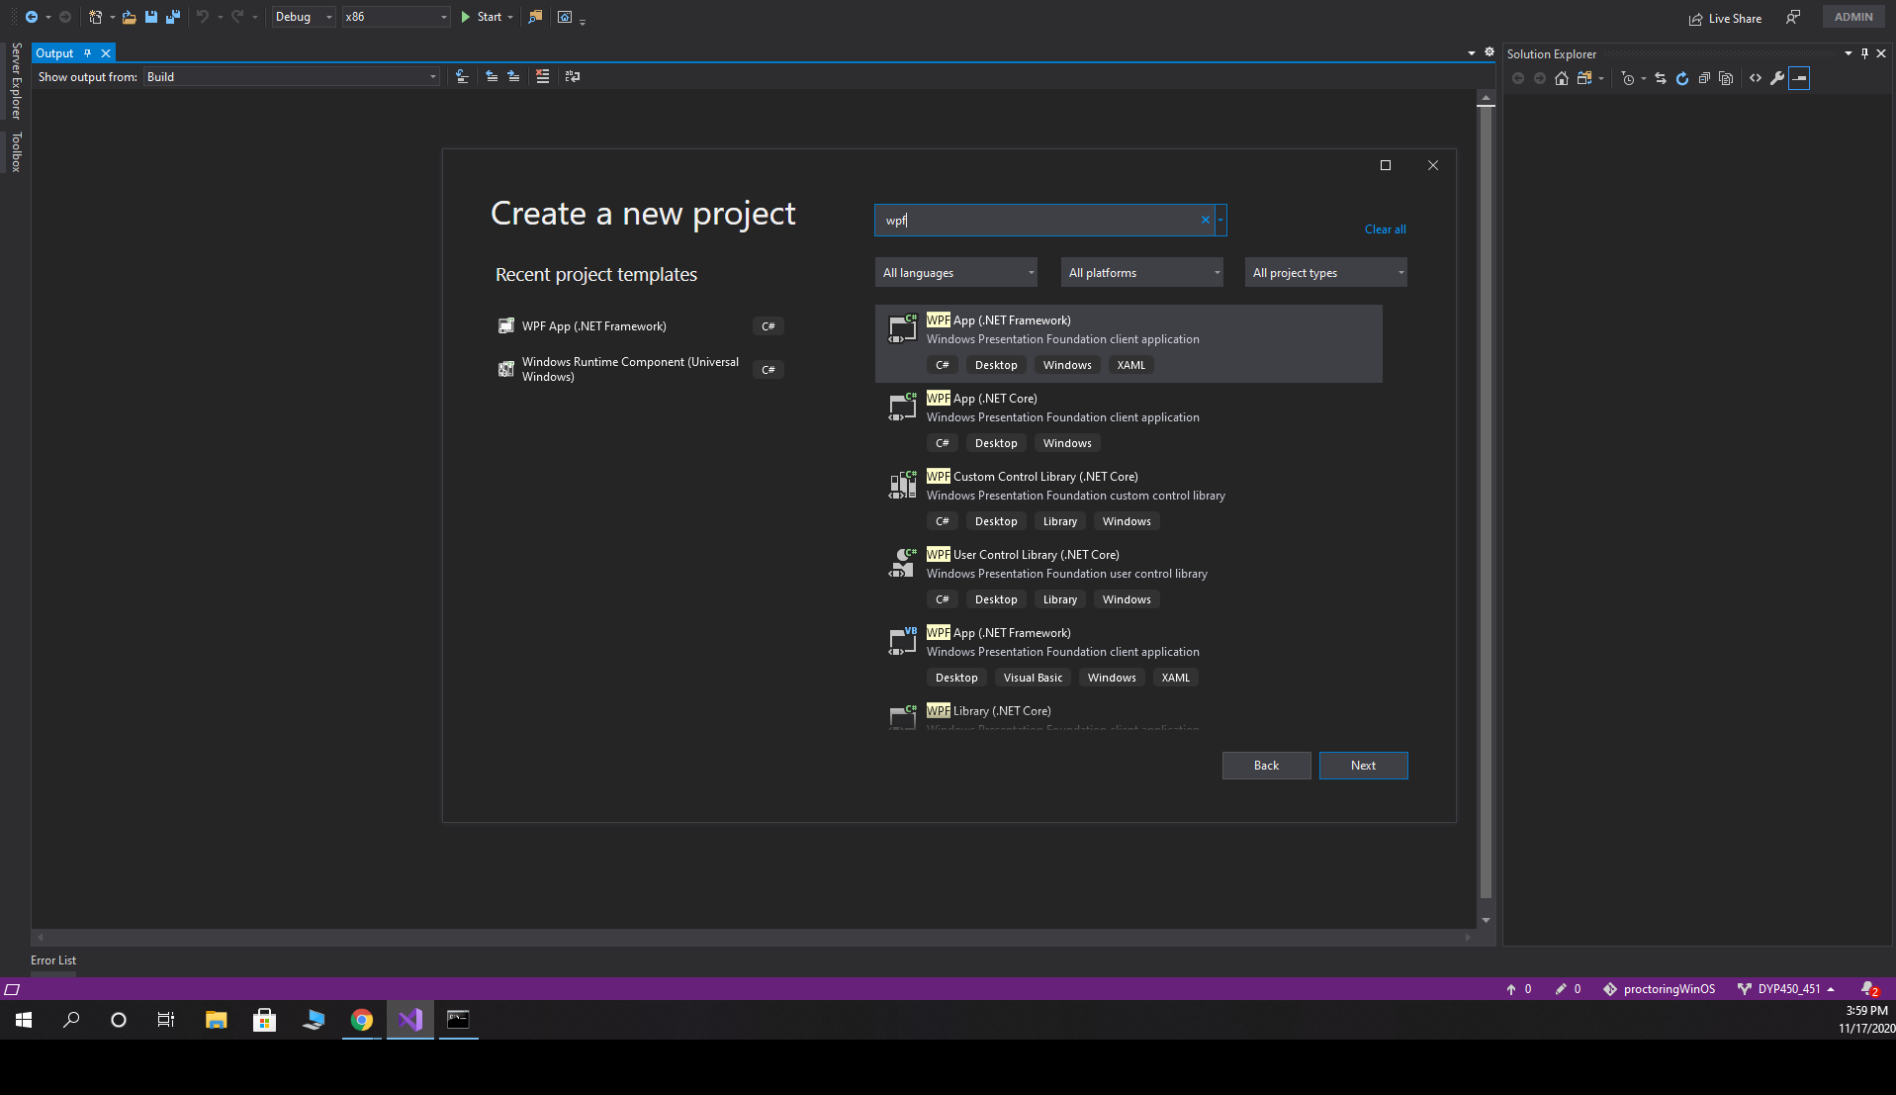This screenshot has height=1095, width=1896.
Task: Click the Clear All output icon
Action: 543,76
